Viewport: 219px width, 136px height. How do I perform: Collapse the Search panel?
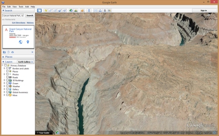coord(3,10)
